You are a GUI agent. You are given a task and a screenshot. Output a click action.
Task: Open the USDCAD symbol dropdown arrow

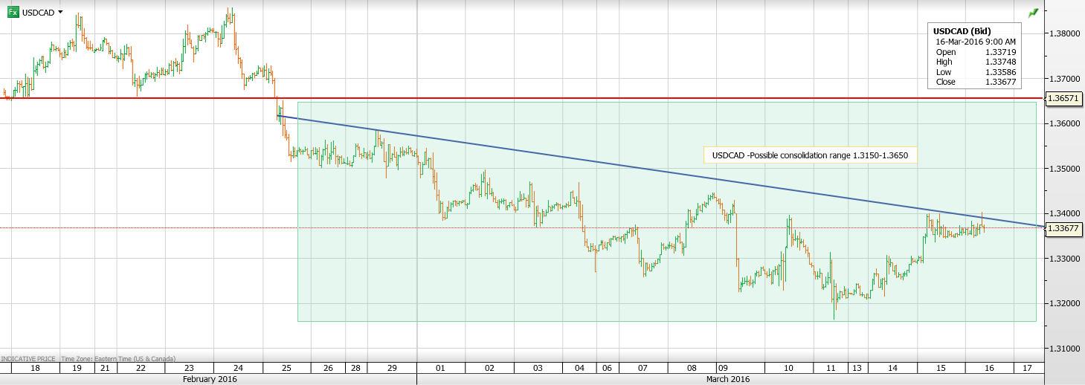[60, 12]
